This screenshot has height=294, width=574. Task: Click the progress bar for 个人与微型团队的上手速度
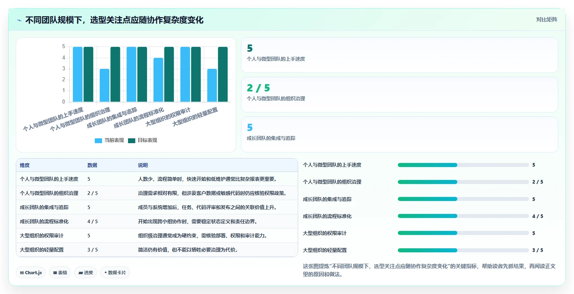tap(463, 165)
